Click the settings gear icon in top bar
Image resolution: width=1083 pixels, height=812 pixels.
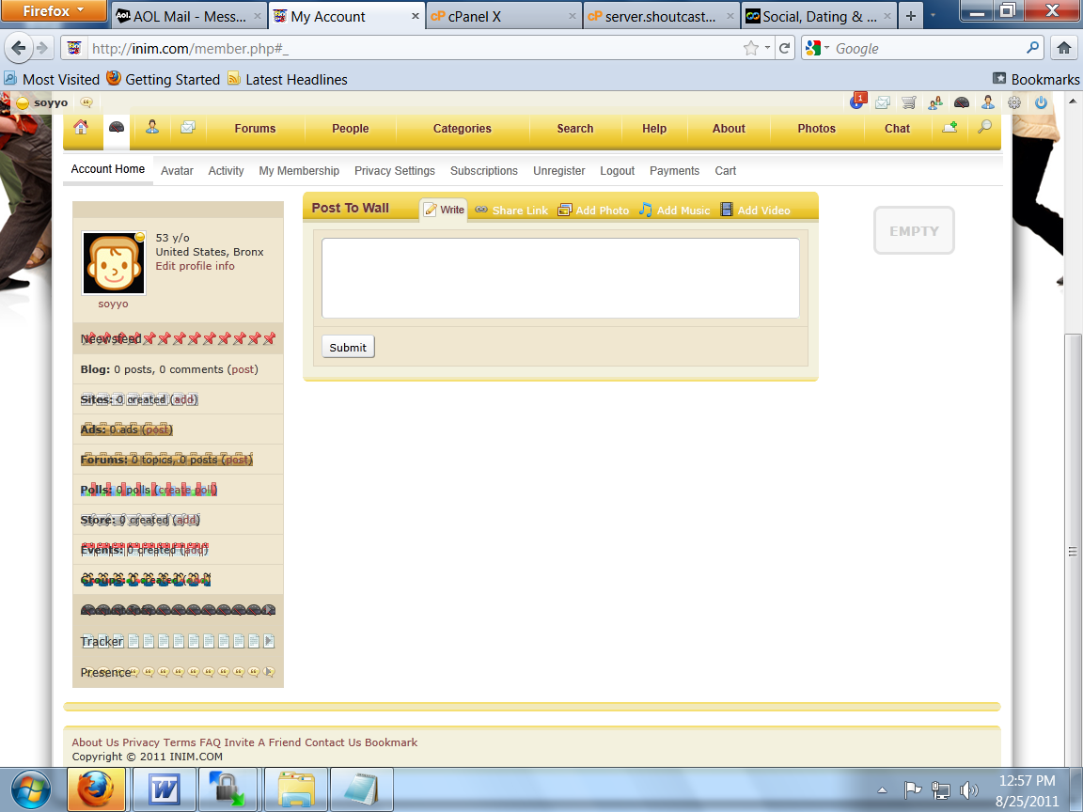tap(1014, 103)
